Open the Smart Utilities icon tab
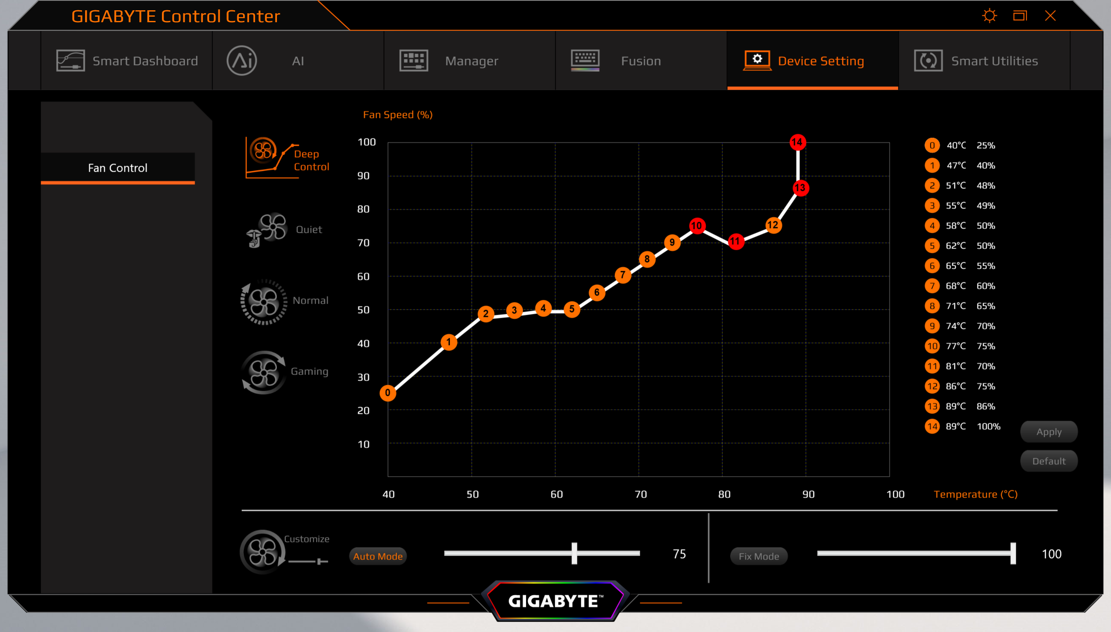Screen dimensions: 1111x632 (x=928, y=61)
